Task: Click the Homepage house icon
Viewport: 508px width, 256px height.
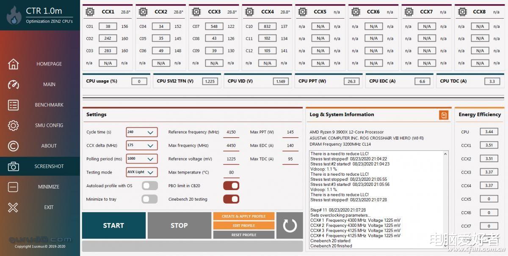Action: (13, 64)
